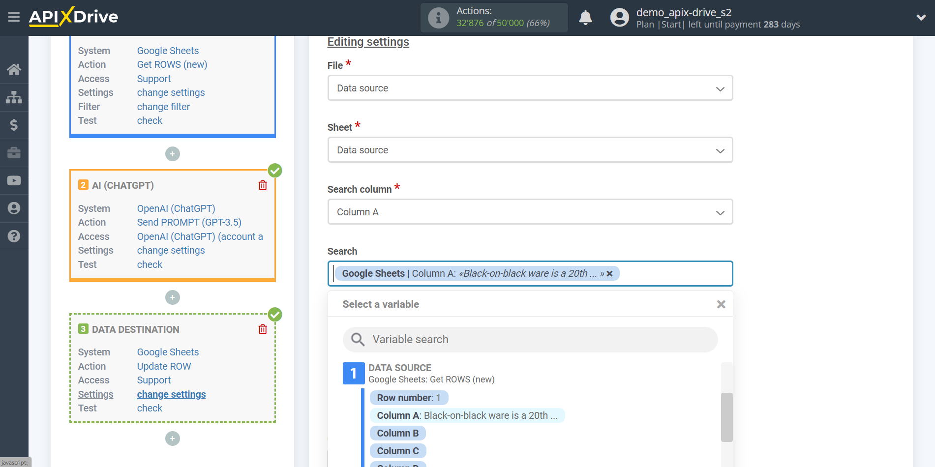Open the connections sitemap icon
935x467 pixels.
(14, 97)
